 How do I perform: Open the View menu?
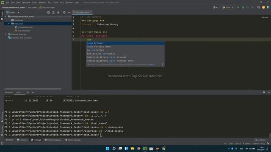point(18,3)
